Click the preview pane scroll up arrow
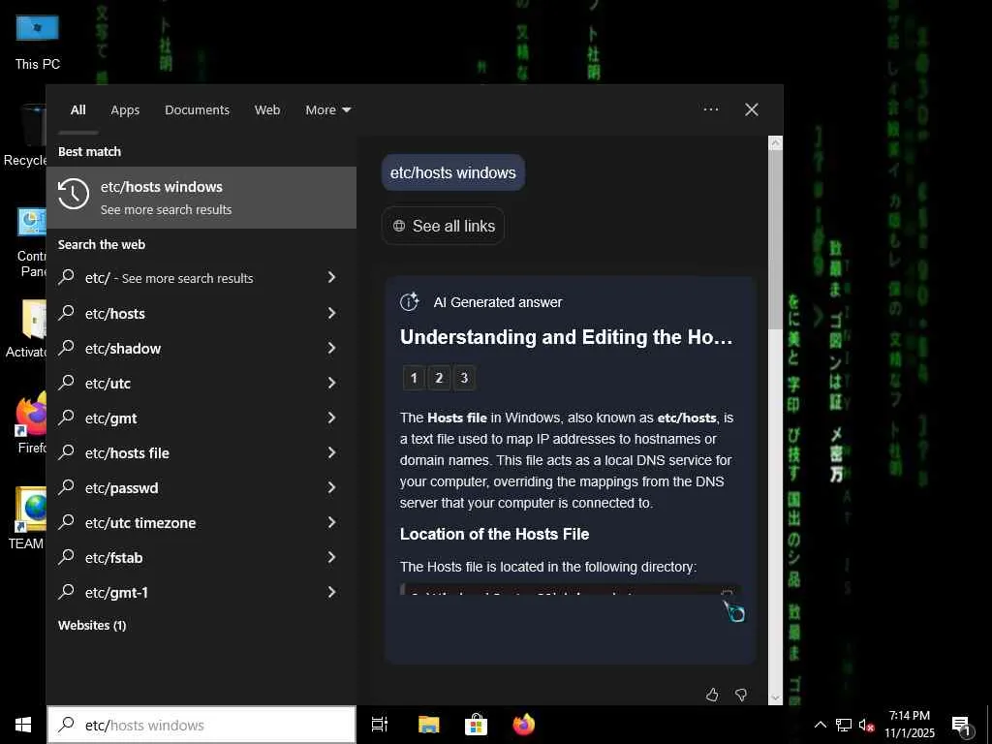992x744 pixels. 776,143
